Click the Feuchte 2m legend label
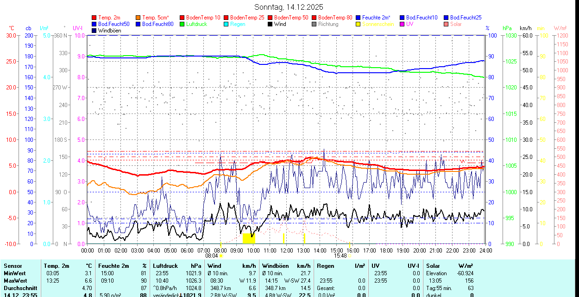This screenshot has width=579, height=297. pos(379,18)
